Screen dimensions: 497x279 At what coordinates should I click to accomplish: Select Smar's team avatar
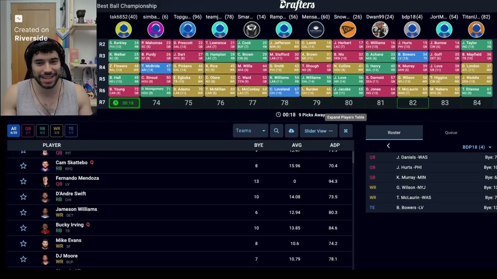(x=252, y=29)
